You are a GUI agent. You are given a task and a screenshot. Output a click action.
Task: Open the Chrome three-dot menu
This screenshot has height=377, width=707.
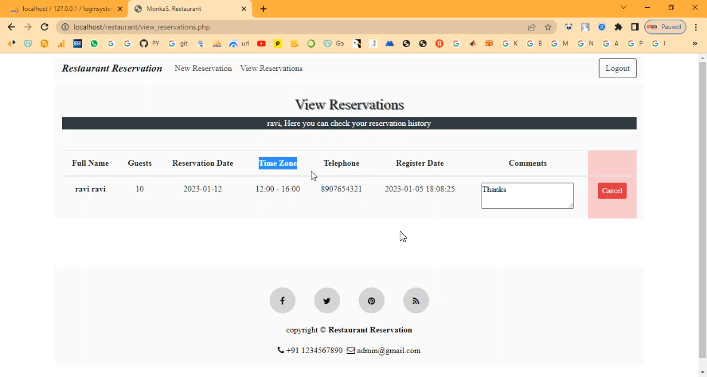(x=696, y=27)
